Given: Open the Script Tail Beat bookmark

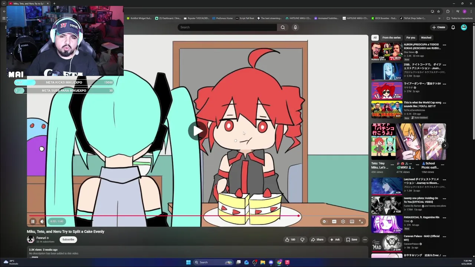Looking at the screenshot, I should tap(245, 18).
